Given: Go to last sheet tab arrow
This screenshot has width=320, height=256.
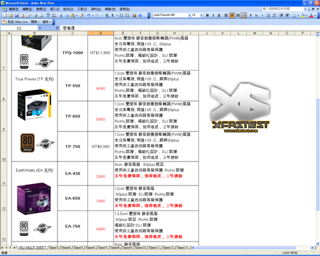Looking at the screenshot, I should [14, 247].
